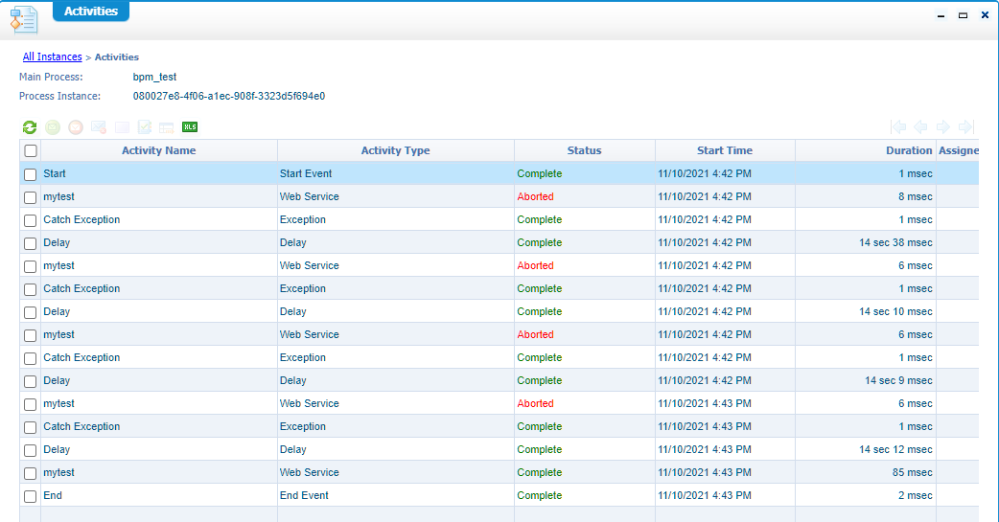Click the notebook with checkmark toolbar icon

(x=145, y=126)
